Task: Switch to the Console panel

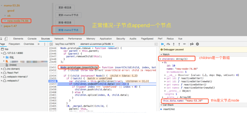Action: tap(32, 39)
